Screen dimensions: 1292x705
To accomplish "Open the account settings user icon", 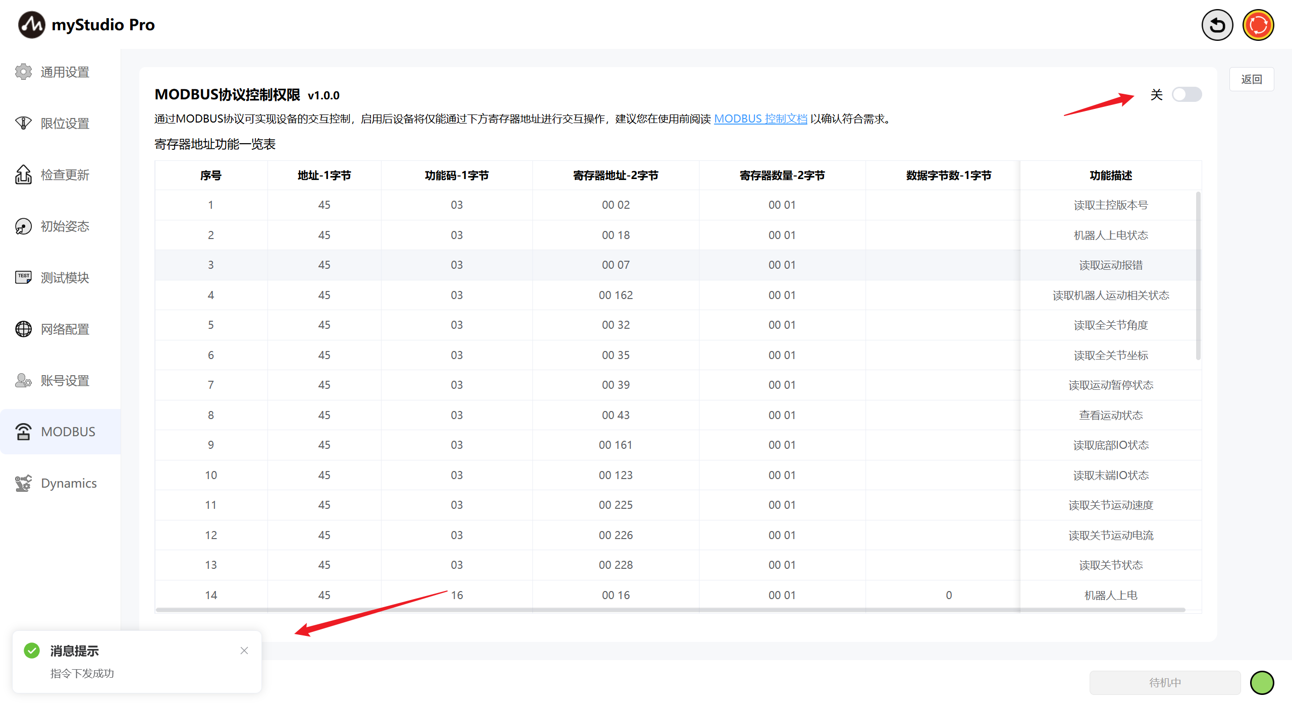I will (x=23, y=380).
